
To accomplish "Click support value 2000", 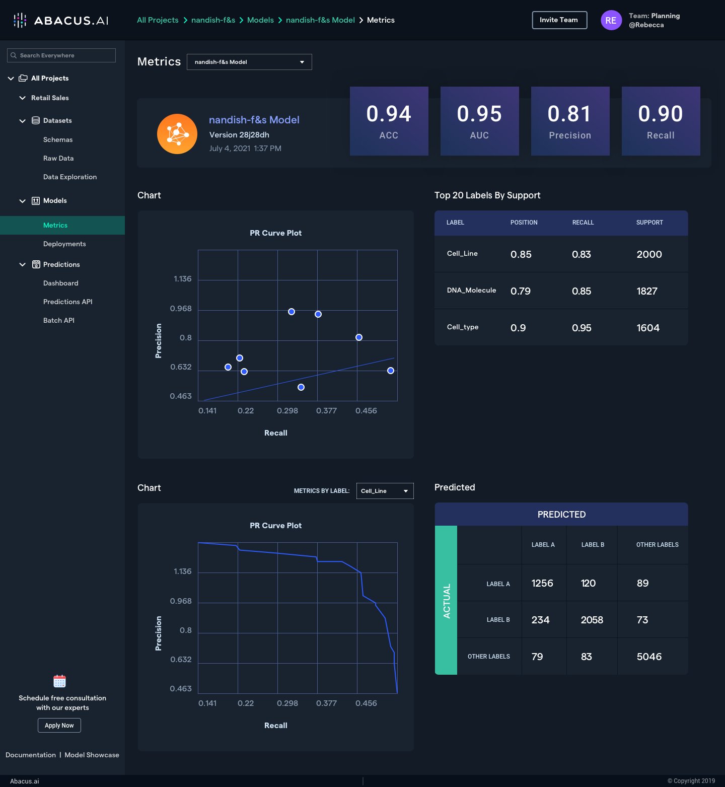I will coord(649,254).
